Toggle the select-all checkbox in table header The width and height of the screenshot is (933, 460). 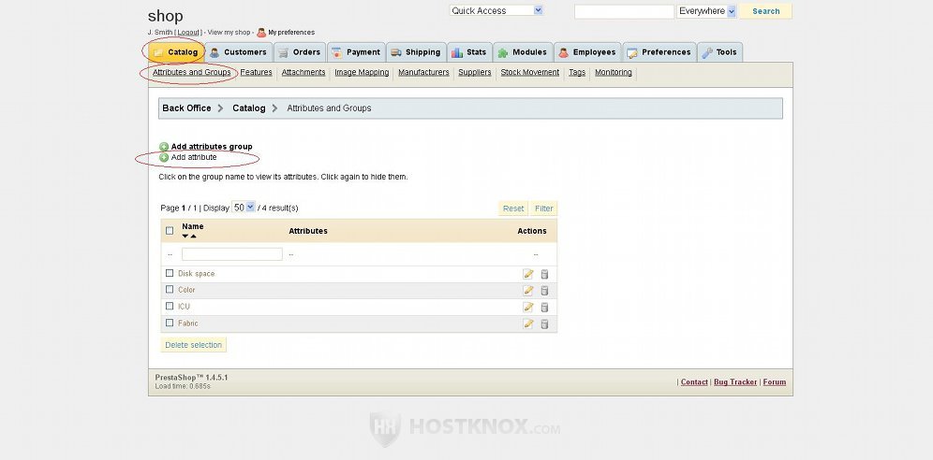170,231
